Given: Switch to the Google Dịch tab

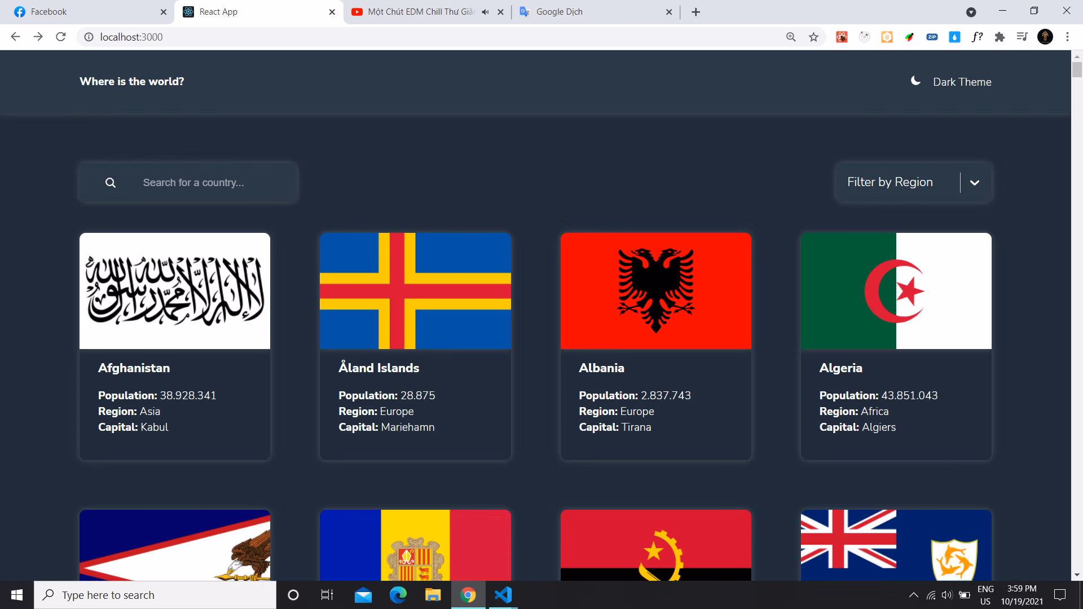Looking at the screenshot, I should click(596, 12).
